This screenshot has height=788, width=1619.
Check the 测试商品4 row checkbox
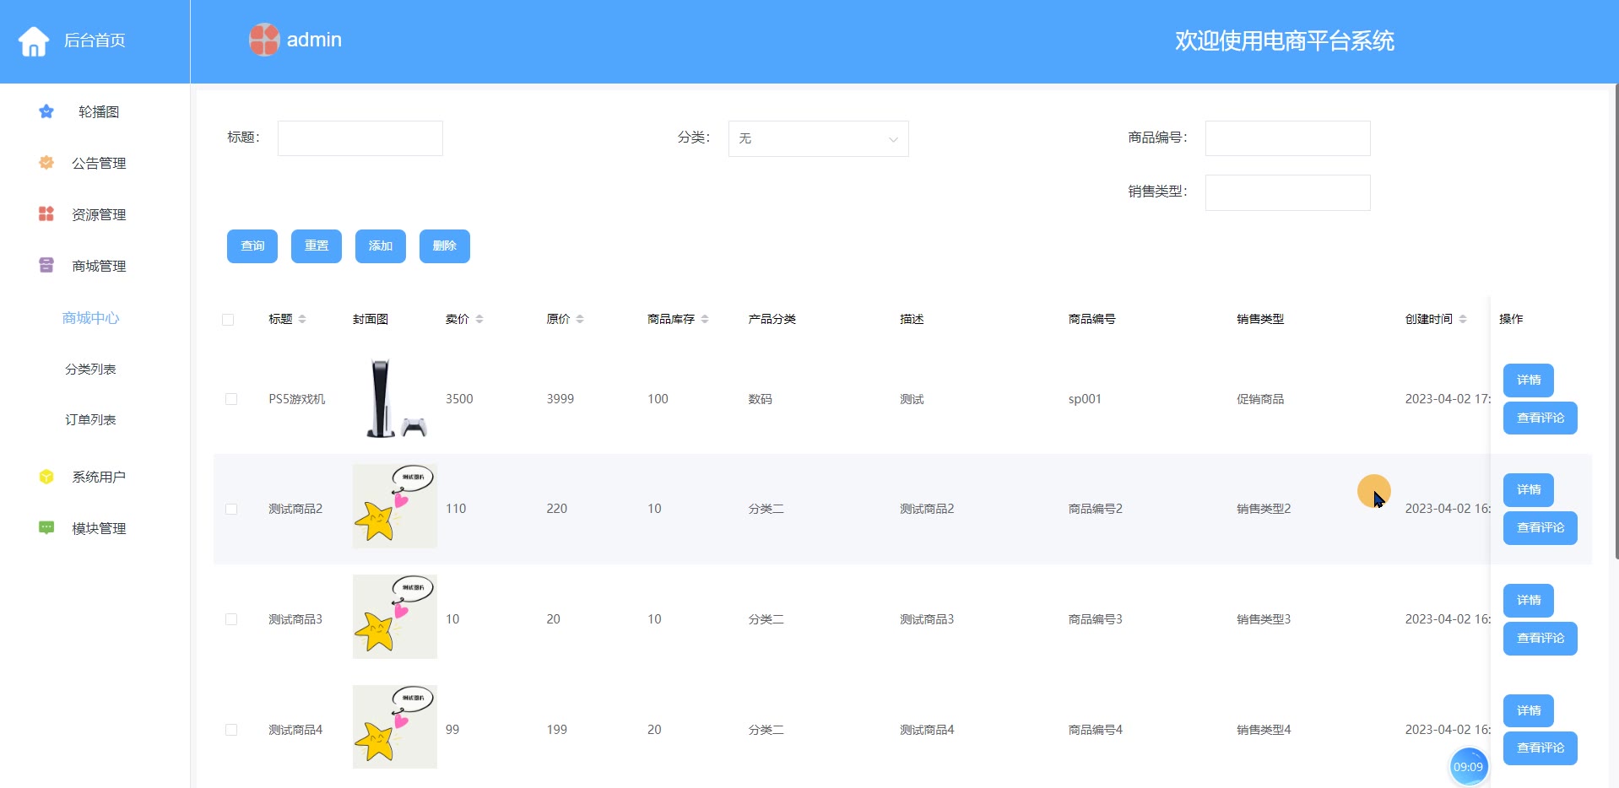pos(231,730)
